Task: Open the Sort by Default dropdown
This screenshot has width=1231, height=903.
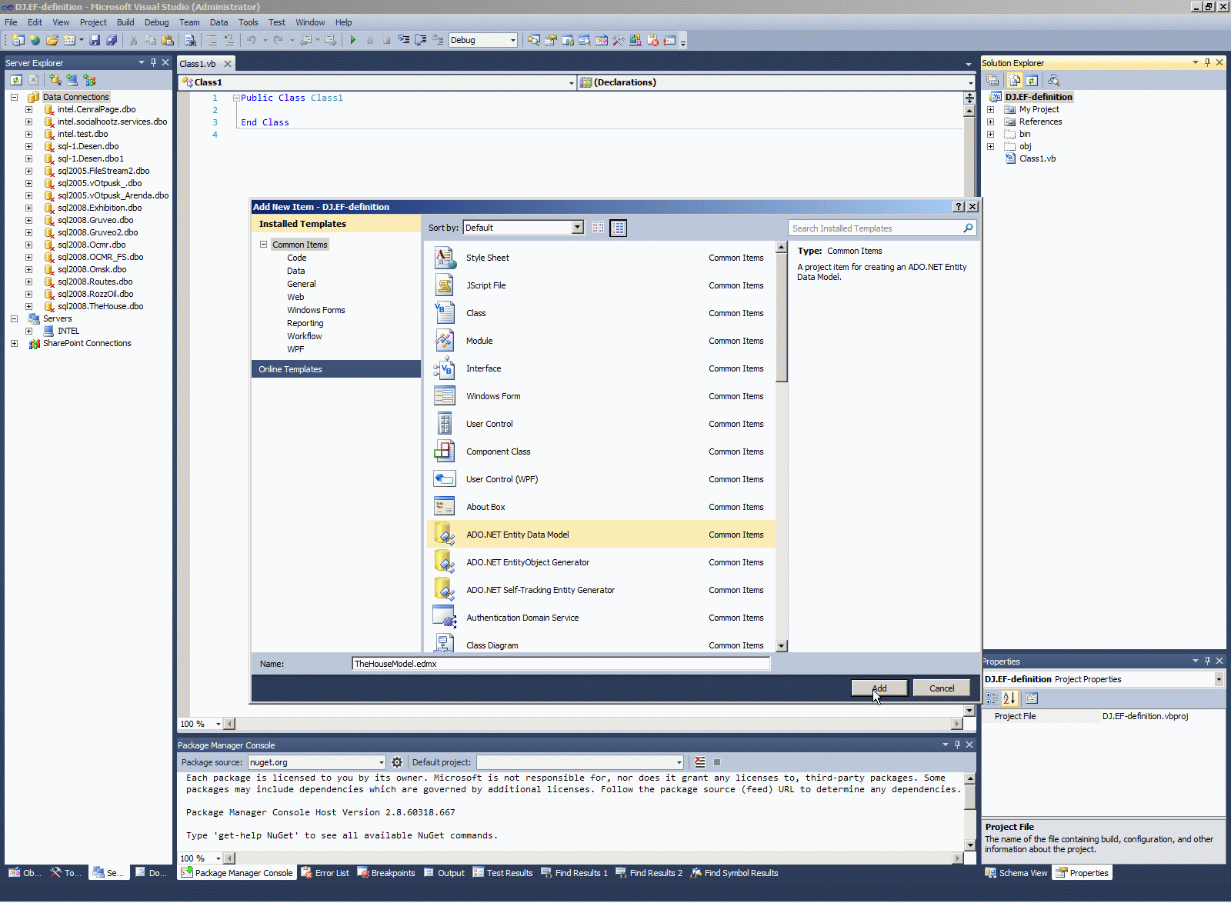Action: pyautogui.click(x=578, y=228)
